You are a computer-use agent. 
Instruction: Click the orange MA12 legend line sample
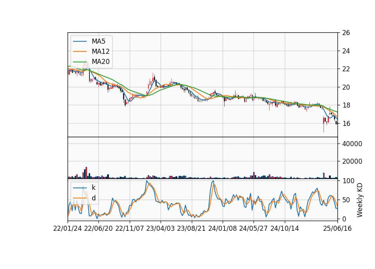point(80,51)
